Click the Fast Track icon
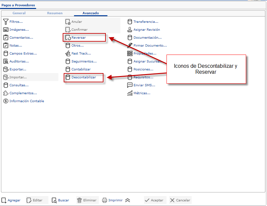 68,54
